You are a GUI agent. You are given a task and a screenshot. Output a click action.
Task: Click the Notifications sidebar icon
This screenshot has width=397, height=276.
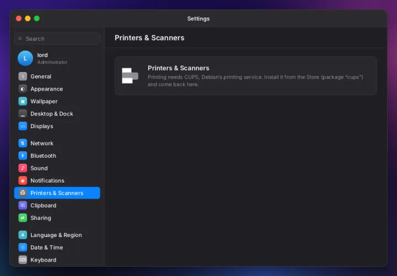coord(23,180)
